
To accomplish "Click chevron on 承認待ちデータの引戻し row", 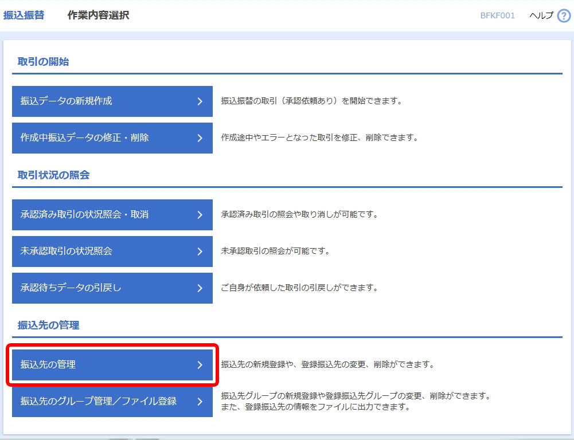I will (x=200, y=288).
